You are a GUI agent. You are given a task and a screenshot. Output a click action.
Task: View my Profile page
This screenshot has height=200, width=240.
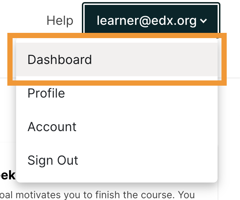click(x=46, y=93)
